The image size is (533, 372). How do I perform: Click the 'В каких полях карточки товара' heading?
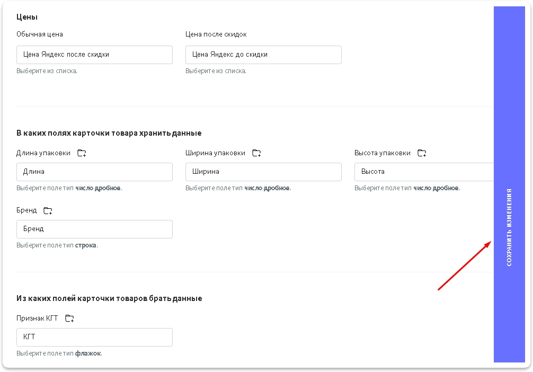coord(109,133)
